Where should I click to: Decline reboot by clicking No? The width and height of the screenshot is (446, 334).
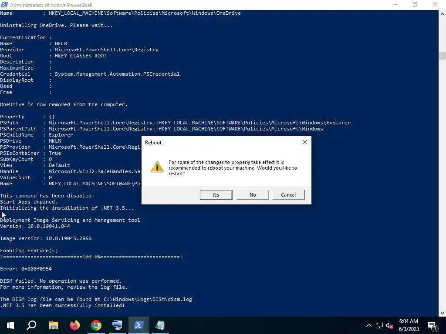253,195
